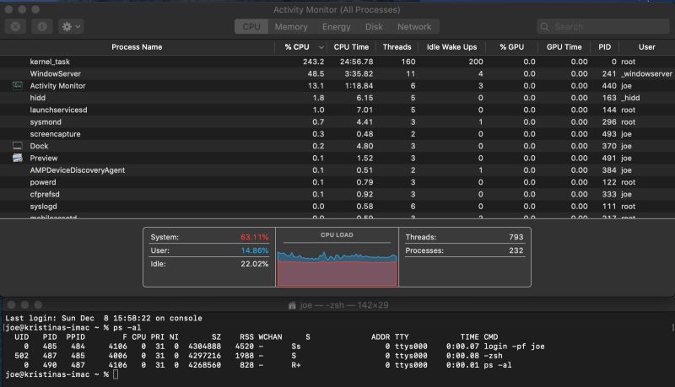Click the Search field in Activity Monitor
The width and height of the screenshot is (675, 387).
603,27
